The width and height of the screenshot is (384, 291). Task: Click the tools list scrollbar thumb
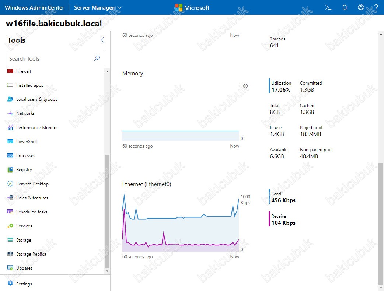point(107,212)
